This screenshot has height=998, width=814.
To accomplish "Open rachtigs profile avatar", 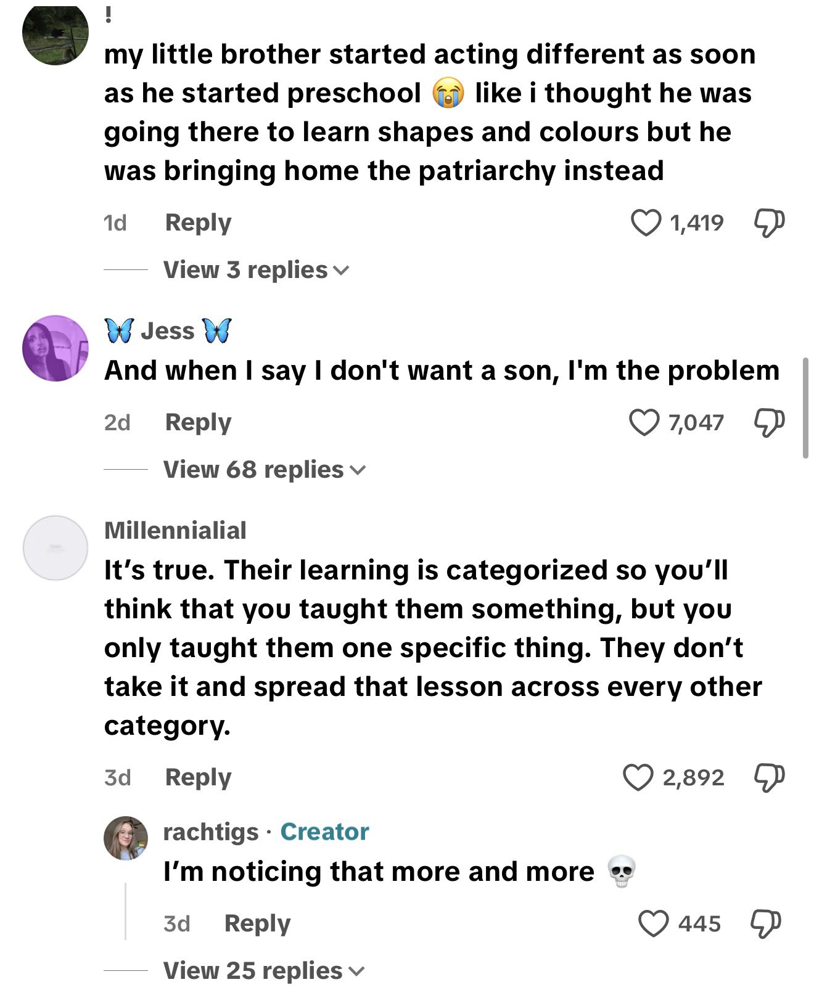I will (126, 838).
